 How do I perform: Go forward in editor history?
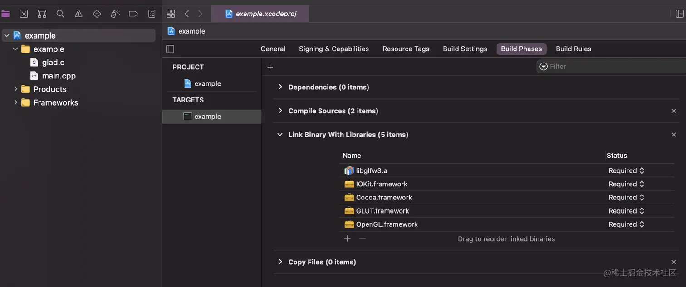200,14
